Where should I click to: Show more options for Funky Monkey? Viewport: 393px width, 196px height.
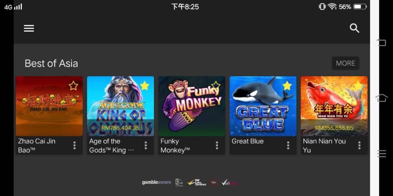click(x=217, y=145)
